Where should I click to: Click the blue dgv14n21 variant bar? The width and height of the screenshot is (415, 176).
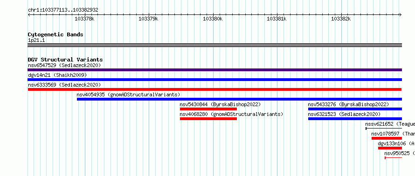214,80
